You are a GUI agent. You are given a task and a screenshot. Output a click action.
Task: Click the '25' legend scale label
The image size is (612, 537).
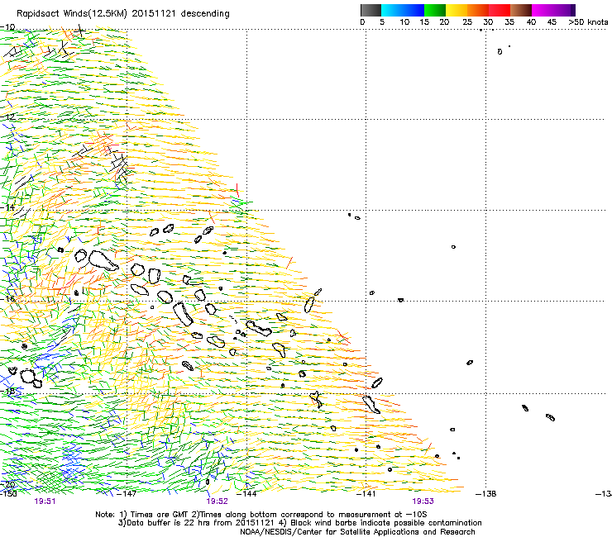pyautogui.click(x=467, y=22)
